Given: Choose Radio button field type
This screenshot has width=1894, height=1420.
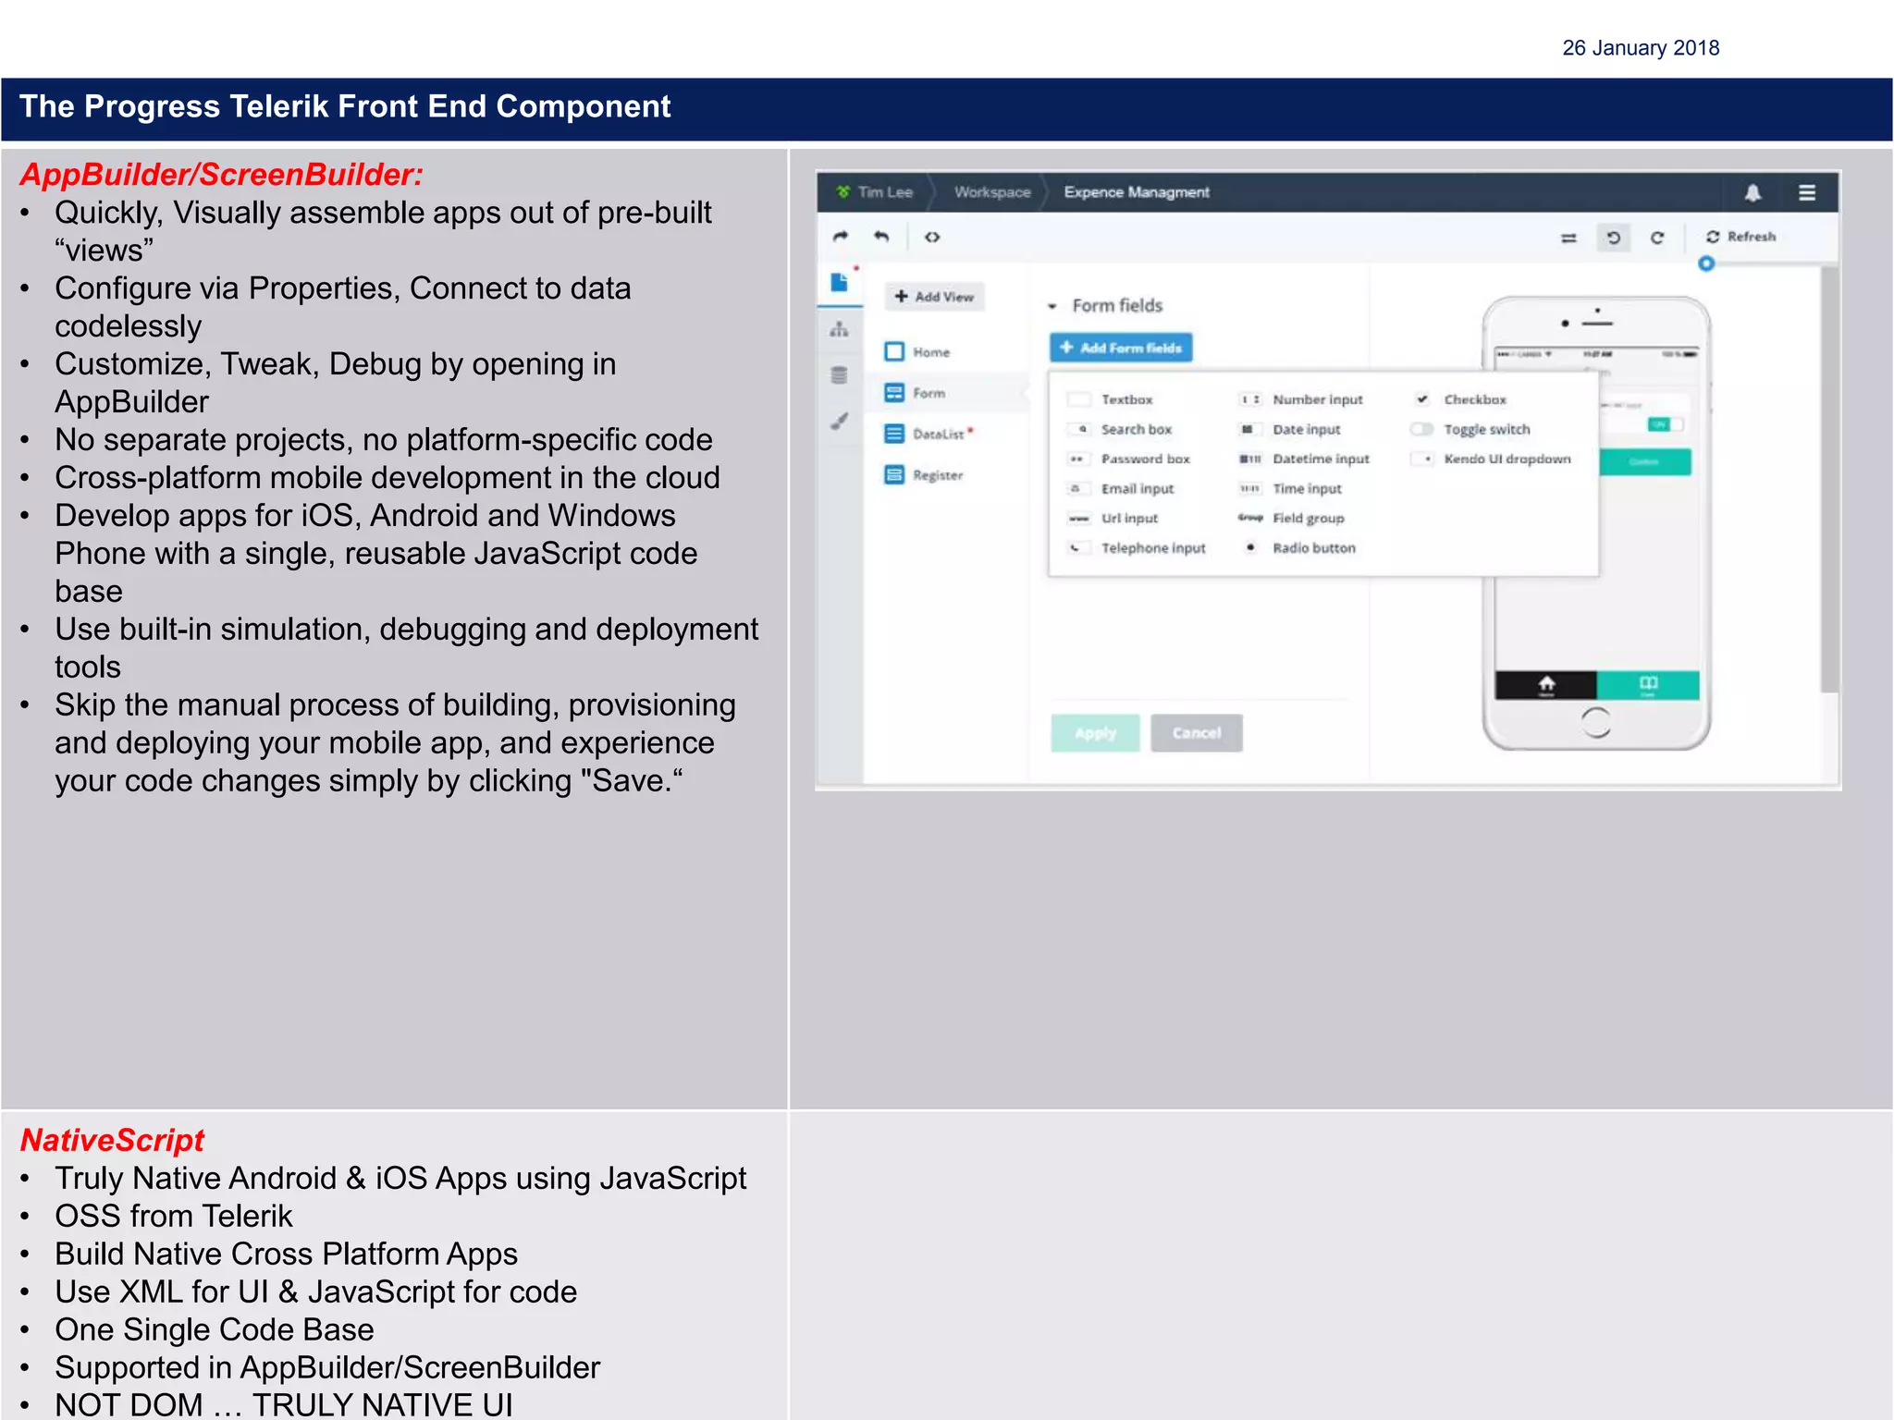Looking at the screenshot, I should pyautogui.click(x=1298, y=548).
